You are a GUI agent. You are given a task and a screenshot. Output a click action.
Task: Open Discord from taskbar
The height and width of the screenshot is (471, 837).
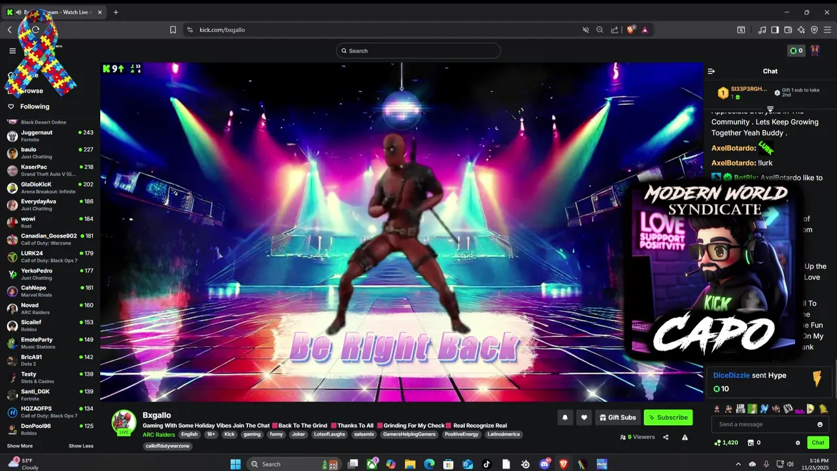coord(545,464)
